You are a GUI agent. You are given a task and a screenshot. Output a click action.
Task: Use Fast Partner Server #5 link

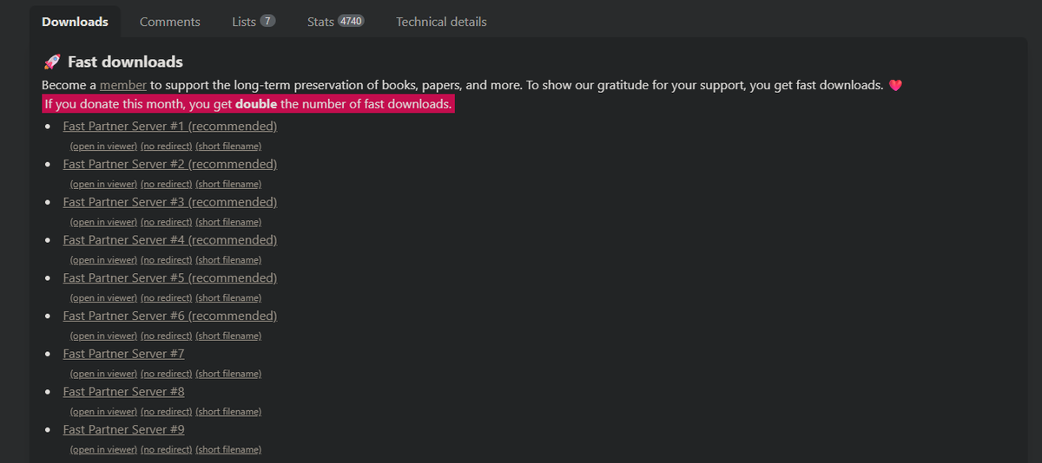tap(169, 278)
